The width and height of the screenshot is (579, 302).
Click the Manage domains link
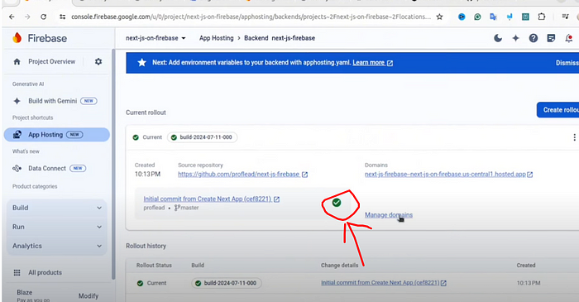pos(389,215)
